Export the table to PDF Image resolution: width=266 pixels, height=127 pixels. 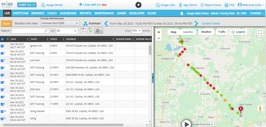pyautogui.click(x=83, y=31)
